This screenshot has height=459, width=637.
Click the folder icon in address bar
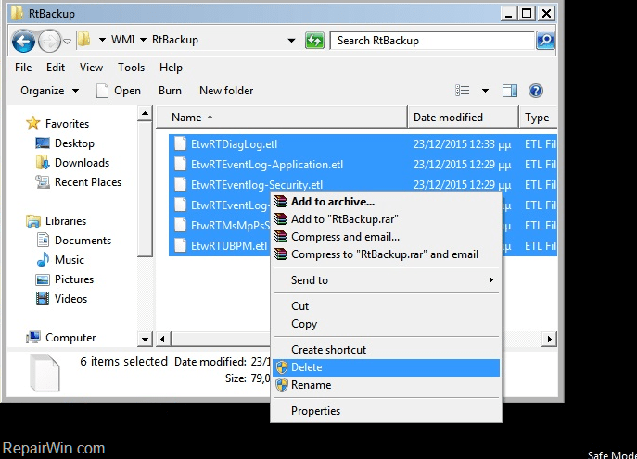84,40
